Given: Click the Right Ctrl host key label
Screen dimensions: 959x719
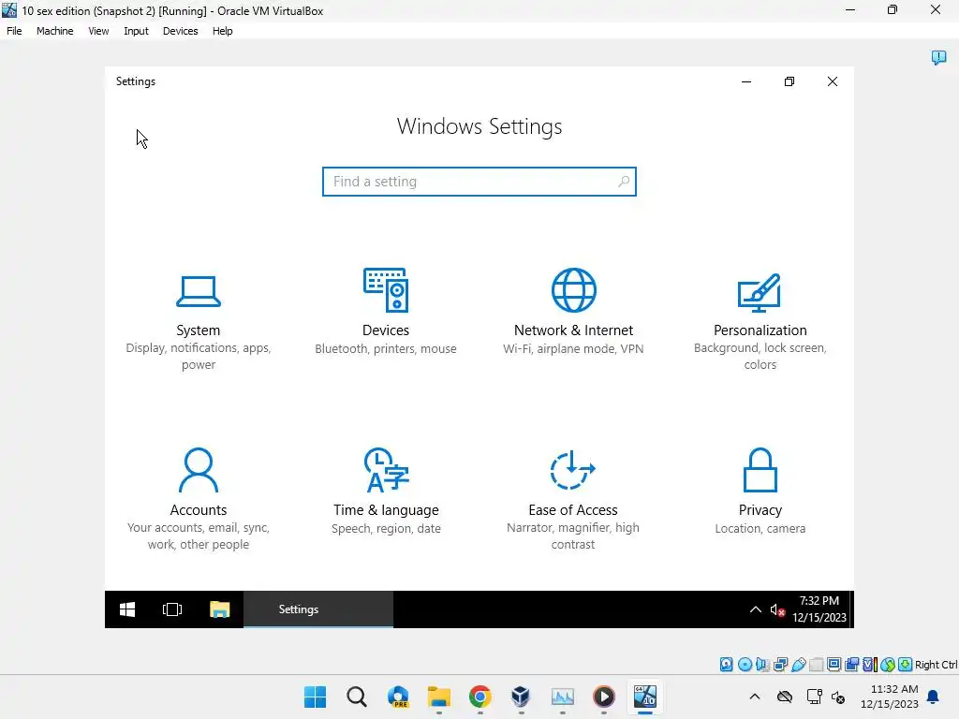Looking at the screenshot, I should (x=936, y=665).
